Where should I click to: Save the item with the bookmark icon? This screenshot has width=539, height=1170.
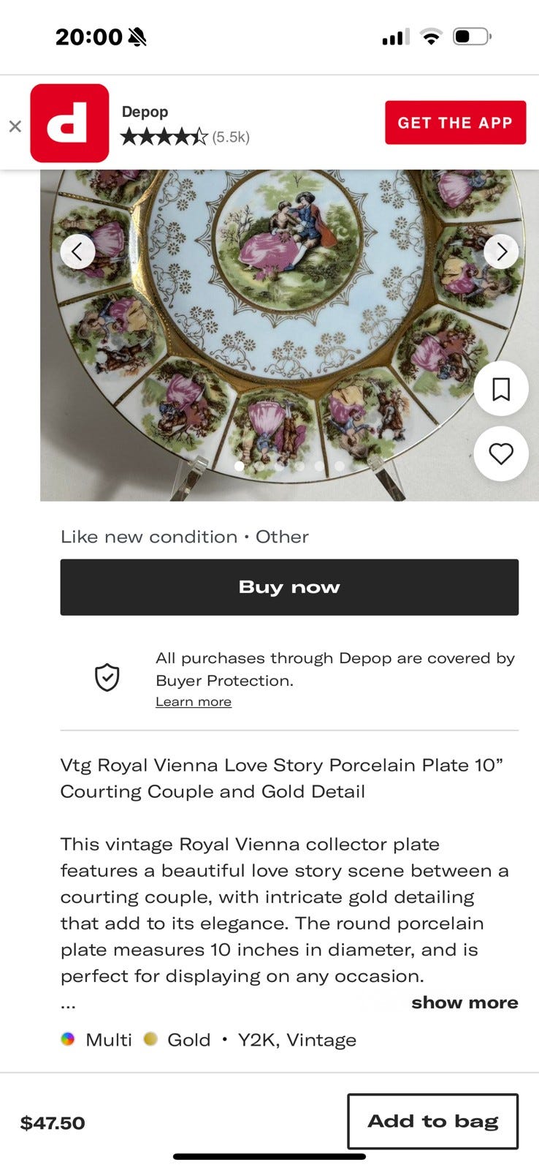click(x=501, y=389)
